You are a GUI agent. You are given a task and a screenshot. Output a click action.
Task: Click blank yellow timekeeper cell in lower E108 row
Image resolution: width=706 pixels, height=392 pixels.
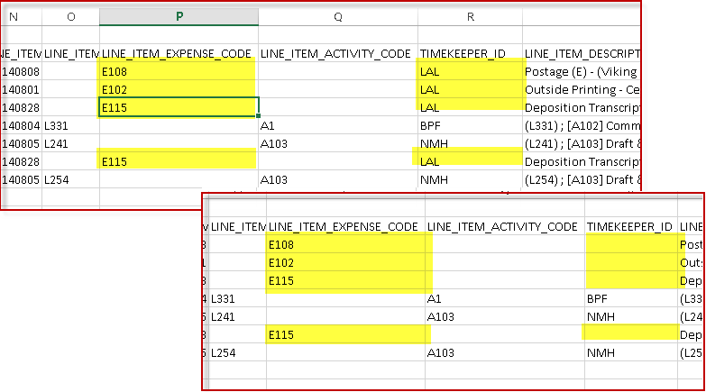pos(631,244)
